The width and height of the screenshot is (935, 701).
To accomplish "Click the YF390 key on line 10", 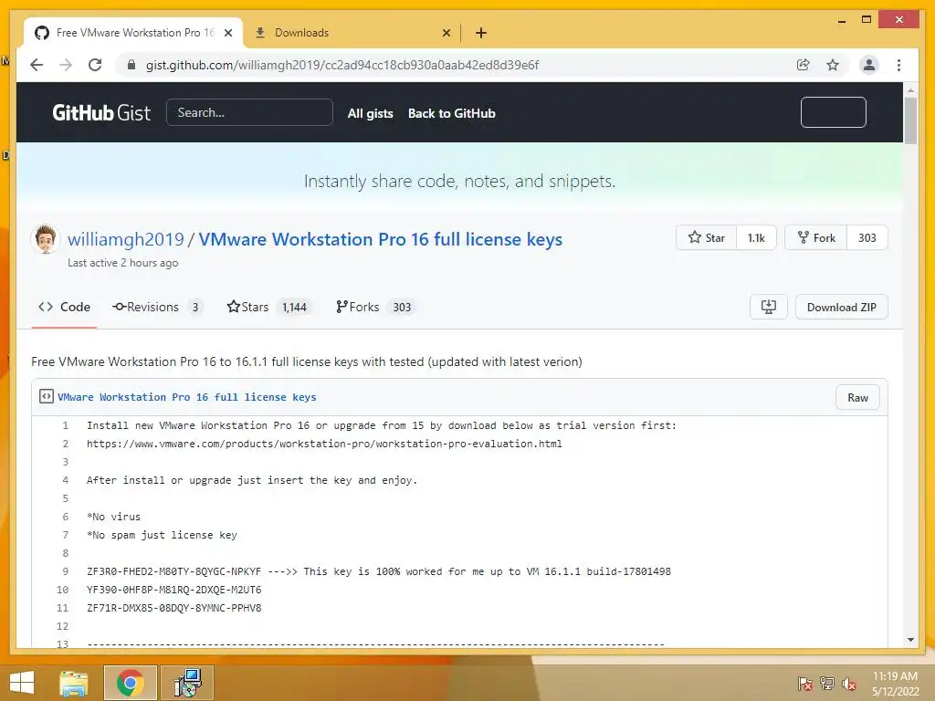I will point(174,590).
